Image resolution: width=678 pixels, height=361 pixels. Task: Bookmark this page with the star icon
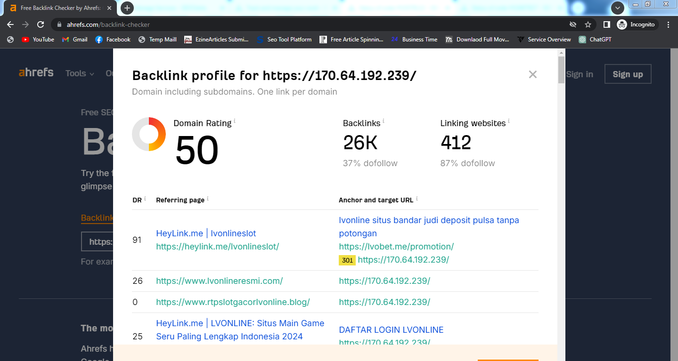588,24
